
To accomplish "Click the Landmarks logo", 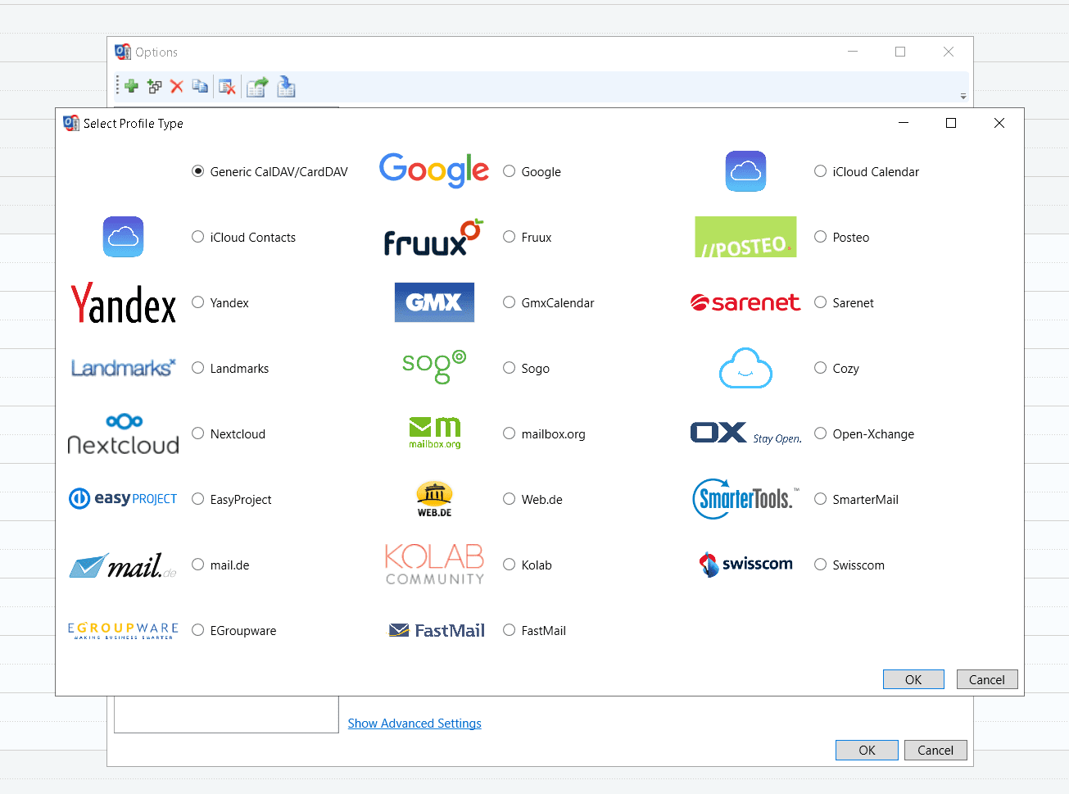I will (x=123, y=368).
